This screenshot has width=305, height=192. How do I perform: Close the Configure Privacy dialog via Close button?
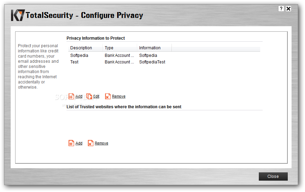(x=273, y=176)
